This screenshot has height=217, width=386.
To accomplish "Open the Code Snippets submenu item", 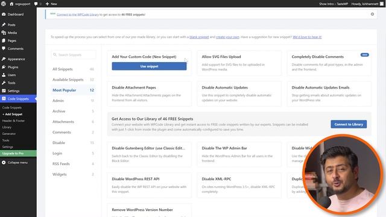I will click(12, 107).
